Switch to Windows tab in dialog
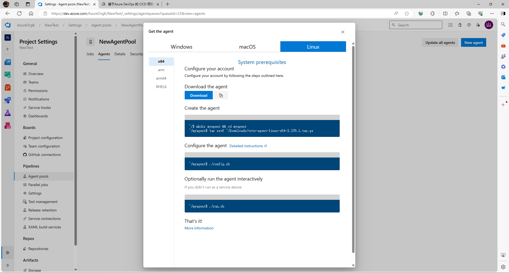This screenshot has width=509, height=273. coord(182,47)
